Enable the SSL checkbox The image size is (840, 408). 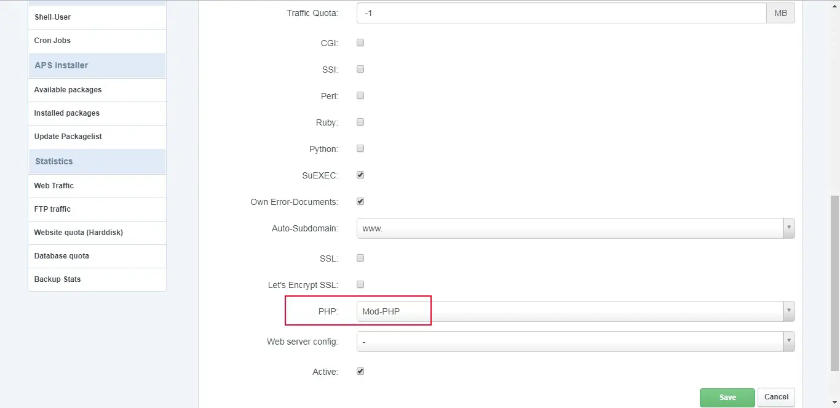[360, 258]
